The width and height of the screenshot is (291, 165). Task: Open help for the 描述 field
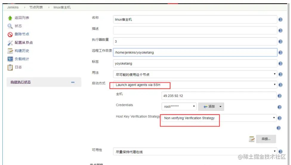281,30
